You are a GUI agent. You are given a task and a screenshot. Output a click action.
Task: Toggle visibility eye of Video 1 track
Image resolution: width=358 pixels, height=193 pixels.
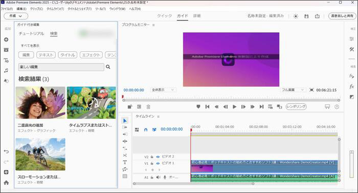(158, 163)
